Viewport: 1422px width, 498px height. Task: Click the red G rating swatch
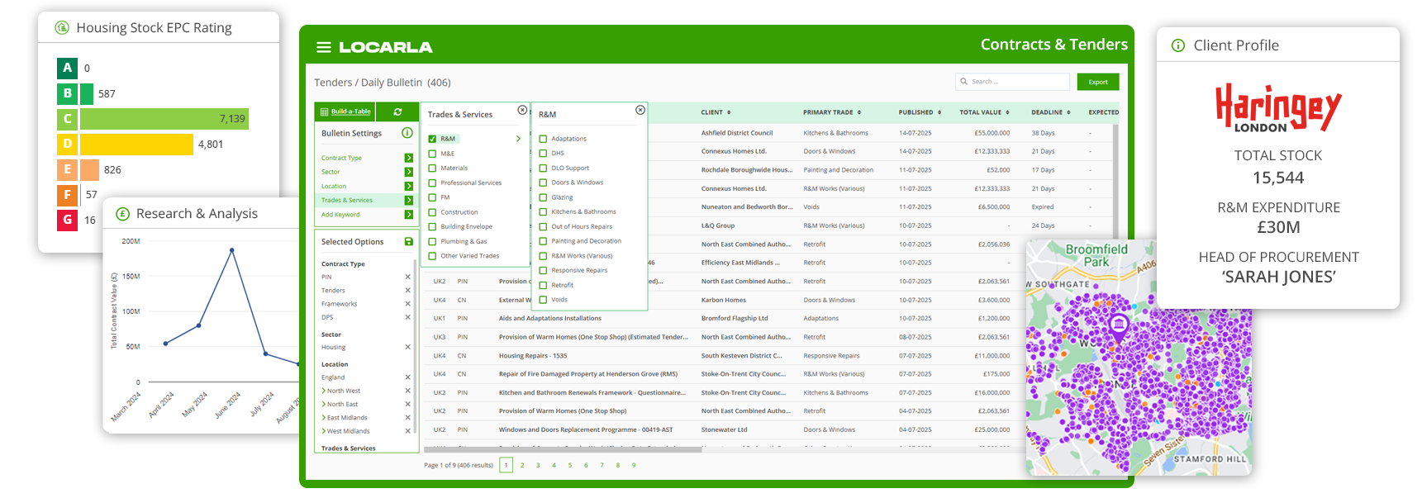point(68,220)
